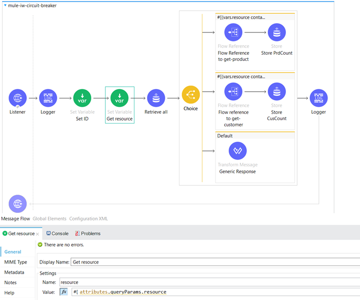Open the MIME Type section
Viewport: 360px width, 300px height.
pos(16,262)
